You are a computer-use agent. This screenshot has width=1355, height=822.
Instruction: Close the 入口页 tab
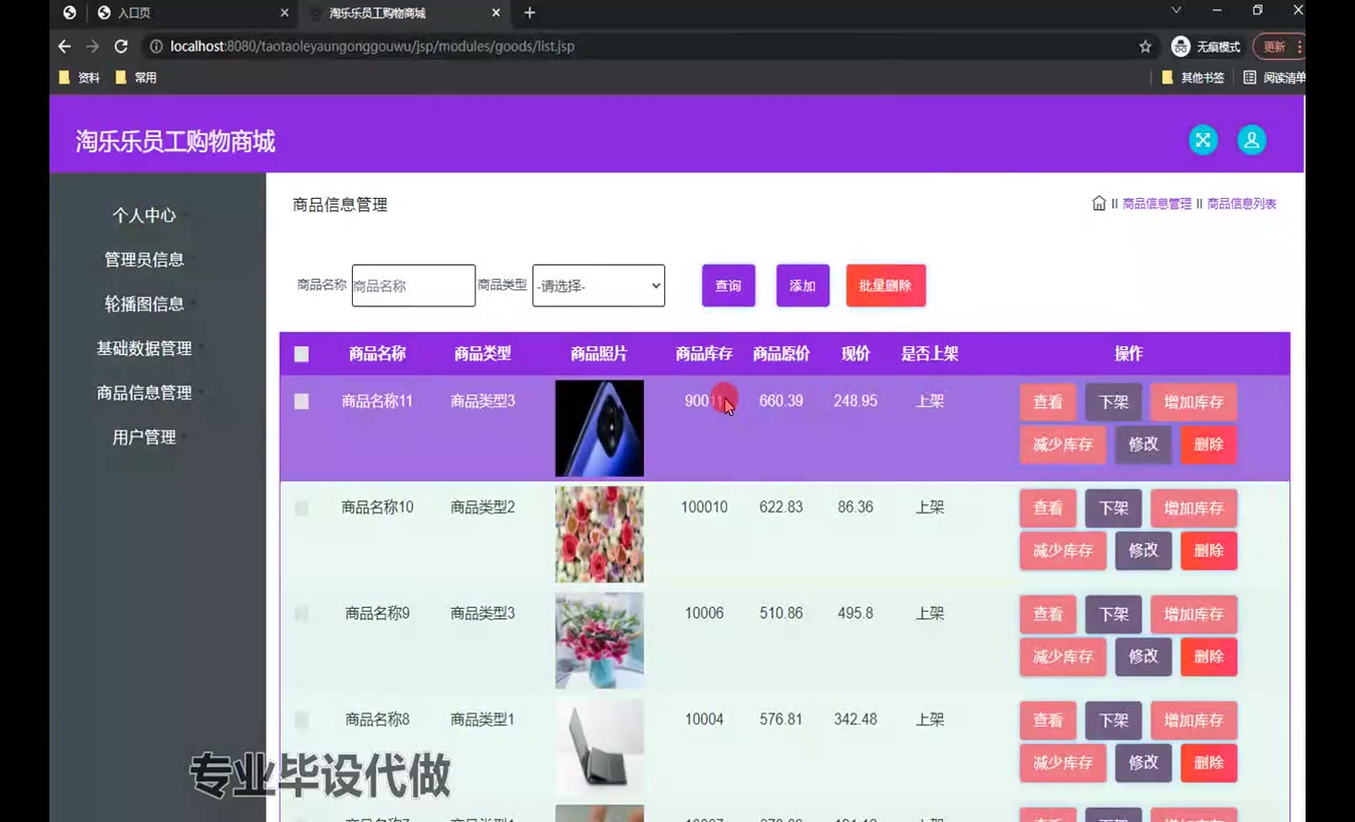pyautogui.click(x=285, y=12)
